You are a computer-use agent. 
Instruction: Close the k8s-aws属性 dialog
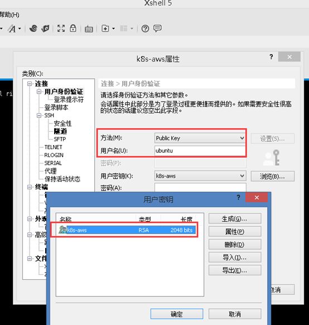click(x=289, y=57)
